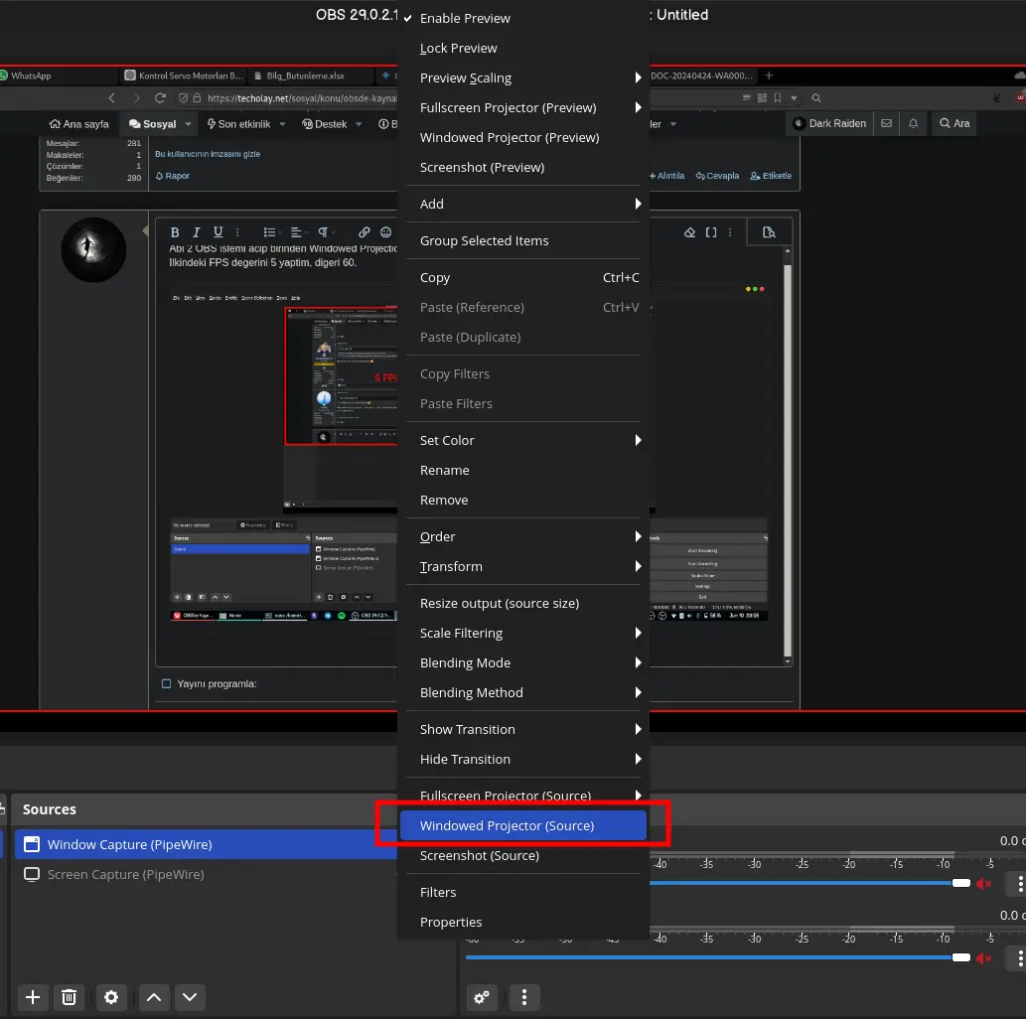The image size is (1026, 1019).
Task: Click new browser tab plus icon
Action: coord(770,75)
